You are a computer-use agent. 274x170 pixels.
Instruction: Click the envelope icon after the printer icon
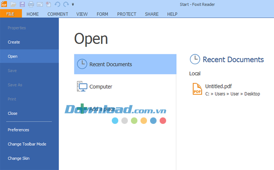point(40,4)
